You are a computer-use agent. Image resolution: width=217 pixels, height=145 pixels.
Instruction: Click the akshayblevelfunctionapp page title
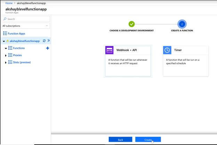26,9
